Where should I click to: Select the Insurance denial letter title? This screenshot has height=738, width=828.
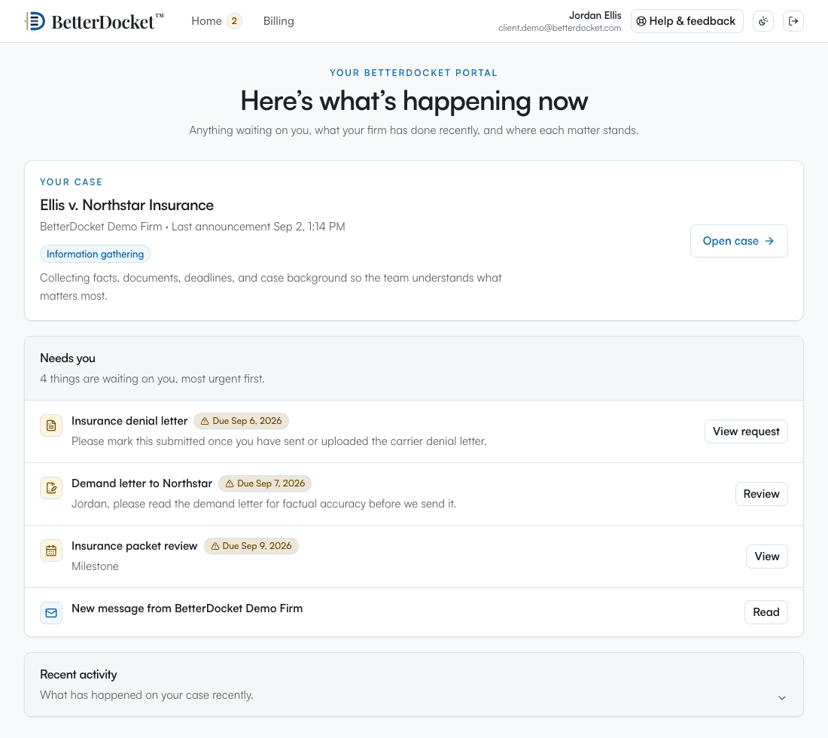129,421
